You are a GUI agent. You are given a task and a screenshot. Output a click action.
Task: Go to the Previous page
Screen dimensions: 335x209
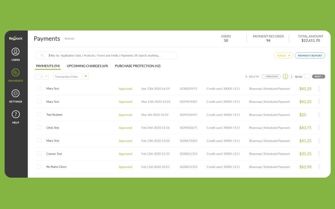[271, 76]
